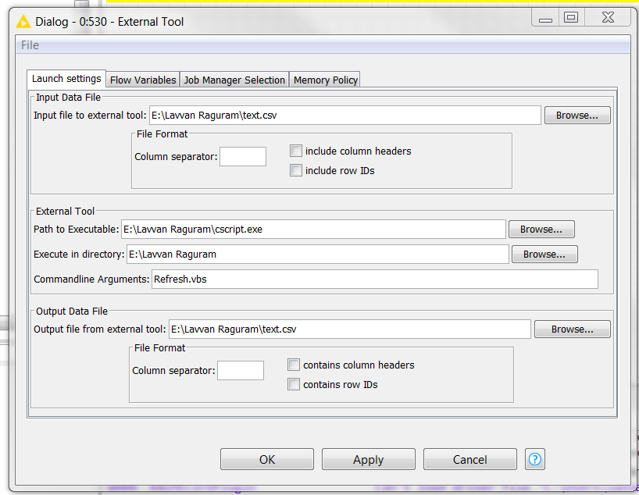This screenshot has width=639, height=495.
Task: Browse for Path to Executable
Action: [541, 230]
